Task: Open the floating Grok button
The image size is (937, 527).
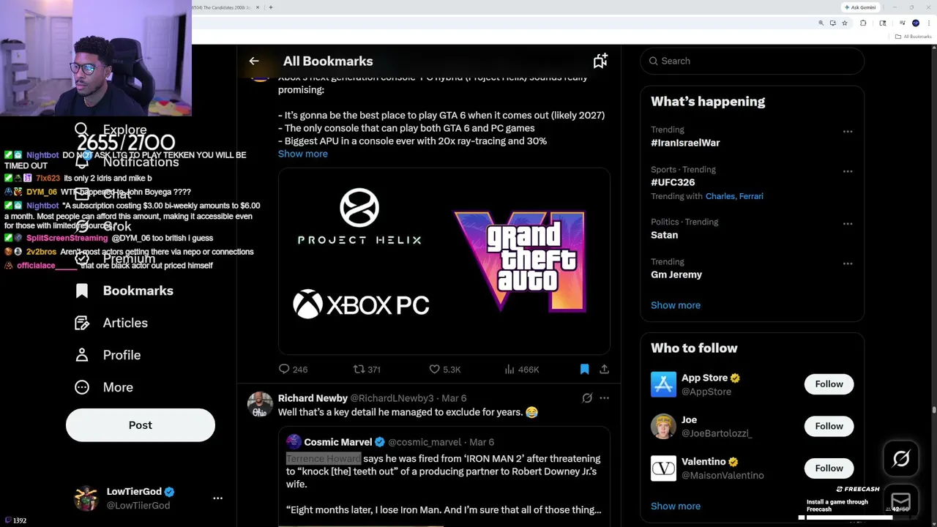Action: click(x=901, y=459)
